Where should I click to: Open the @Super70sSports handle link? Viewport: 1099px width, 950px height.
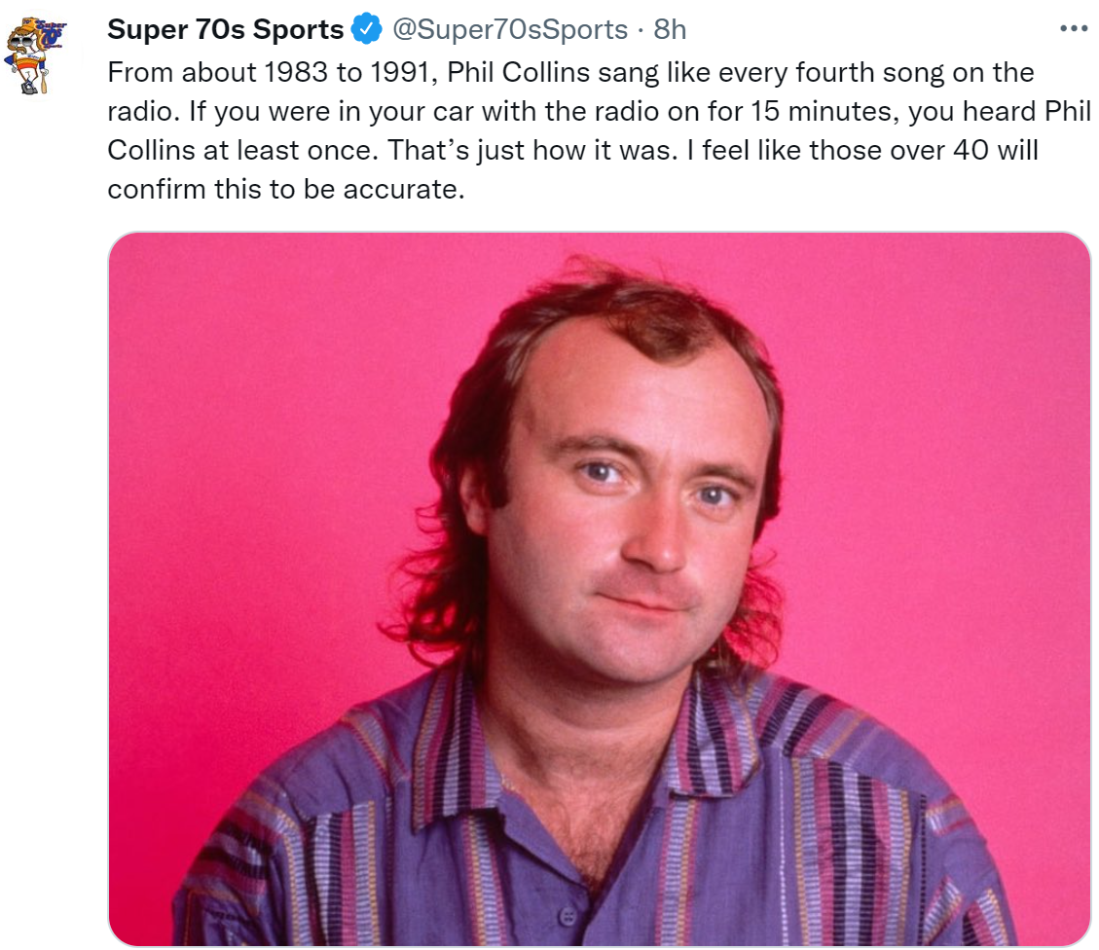(509, 29)
